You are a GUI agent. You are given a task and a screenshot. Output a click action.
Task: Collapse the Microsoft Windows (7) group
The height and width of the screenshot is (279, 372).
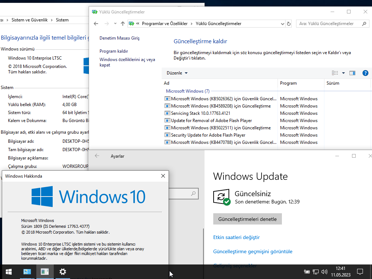click(188, 91)
